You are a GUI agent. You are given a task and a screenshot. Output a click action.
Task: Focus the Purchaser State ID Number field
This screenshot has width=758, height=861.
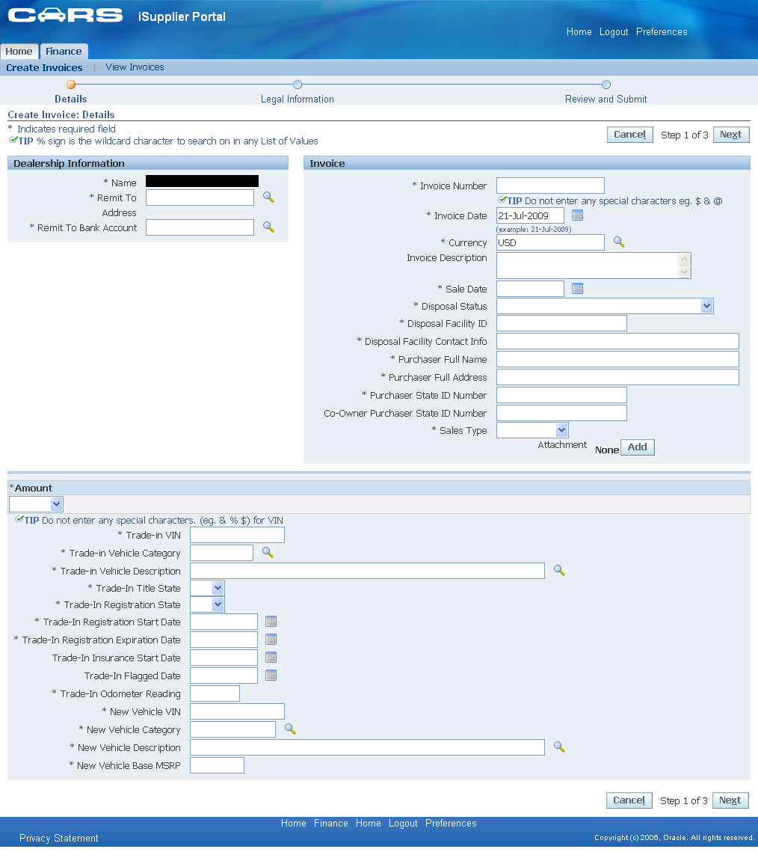click(x=561, y=395)
